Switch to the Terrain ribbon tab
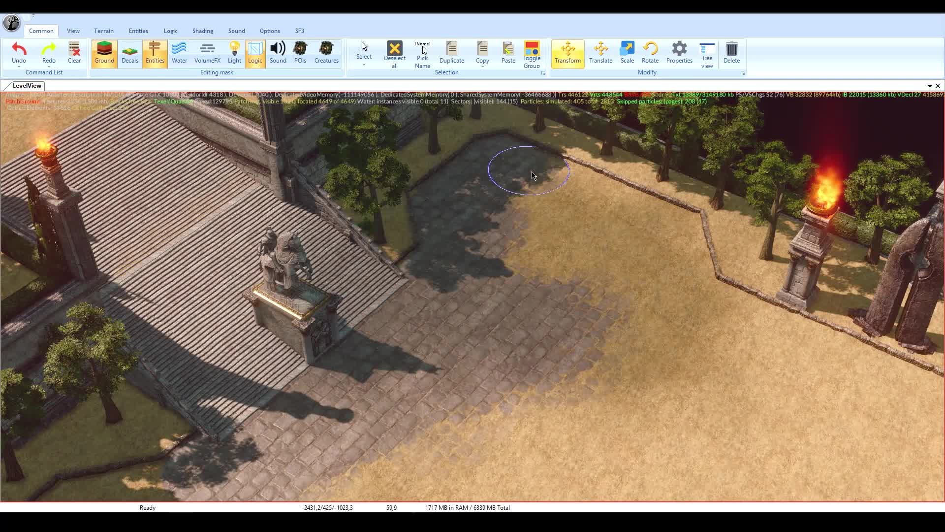The width and height of the screenshot is (945, 532). click(104, 31)
